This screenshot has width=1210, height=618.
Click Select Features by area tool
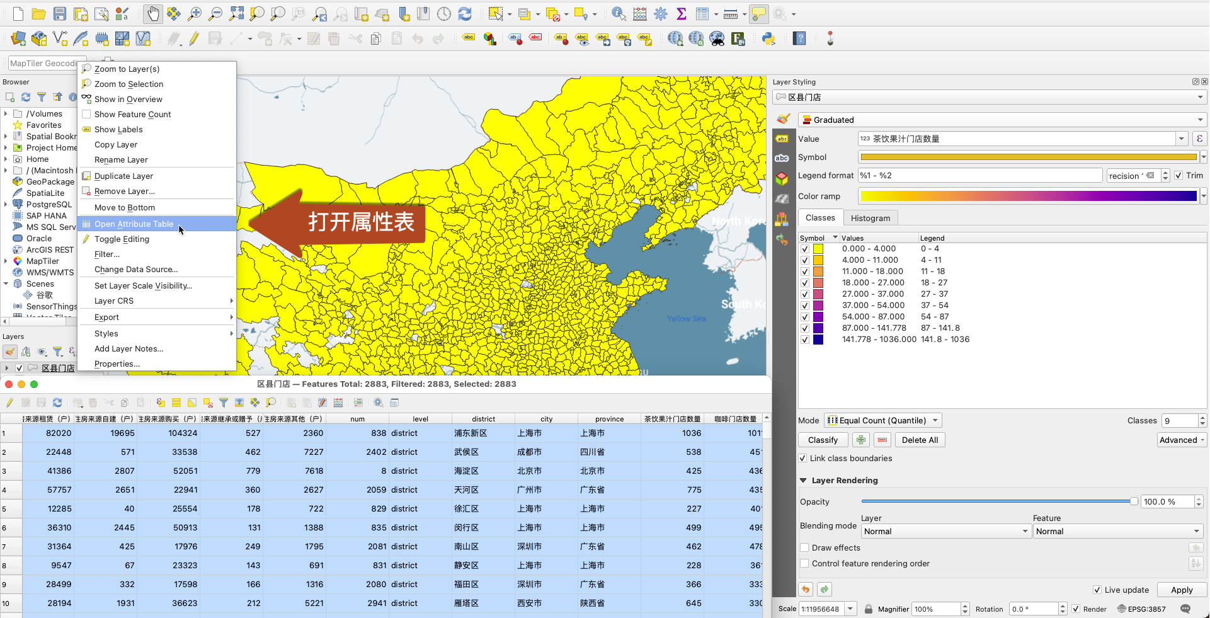point(496,14)
